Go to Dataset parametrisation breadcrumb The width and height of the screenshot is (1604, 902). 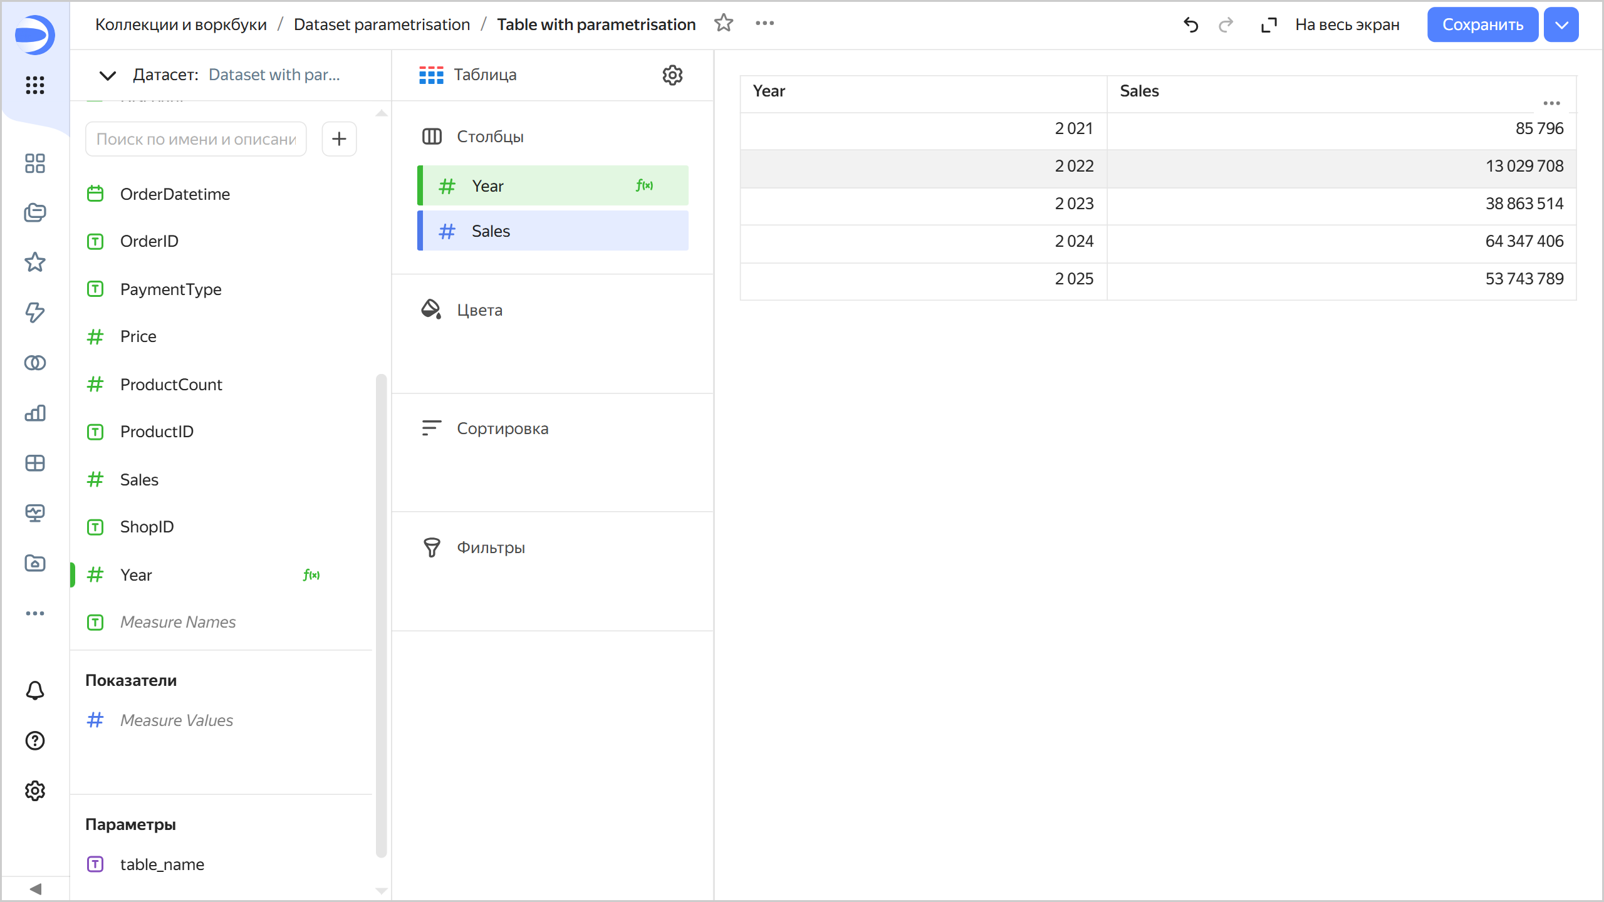382,24
